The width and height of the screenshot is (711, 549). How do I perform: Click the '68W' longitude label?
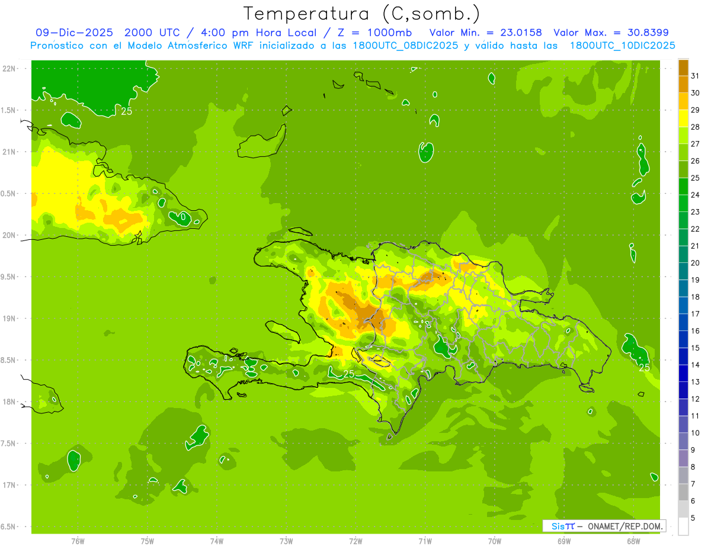point(633,541)
